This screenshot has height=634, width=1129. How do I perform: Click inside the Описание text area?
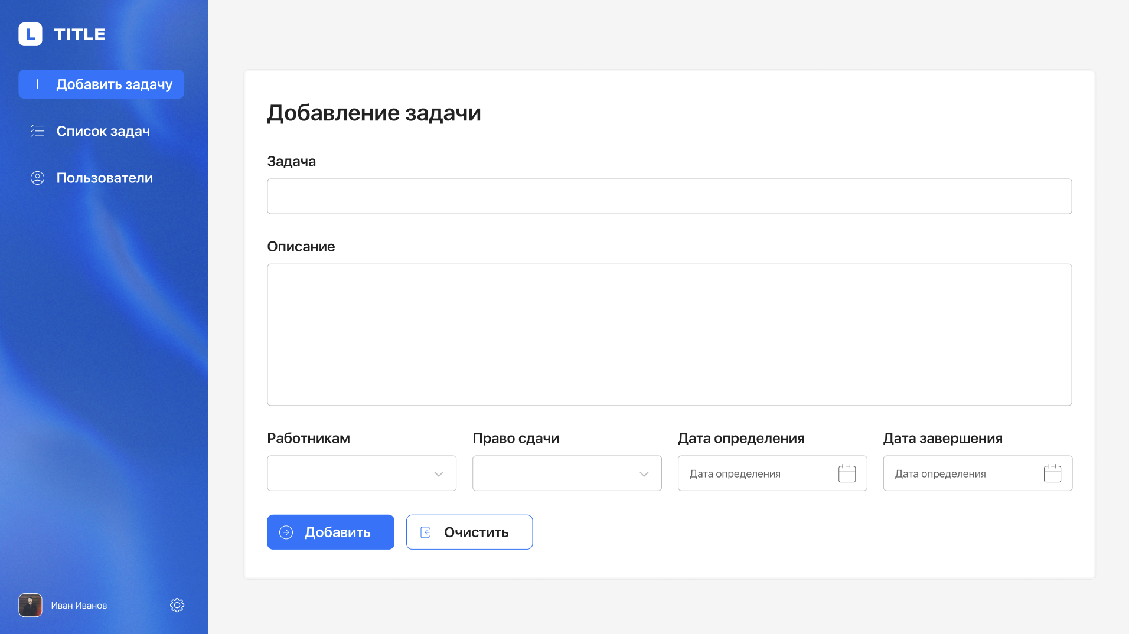point(669,335)
